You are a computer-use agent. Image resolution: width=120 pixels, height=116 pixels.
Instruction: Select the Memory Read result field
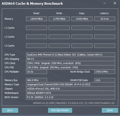tap(36, 19)
